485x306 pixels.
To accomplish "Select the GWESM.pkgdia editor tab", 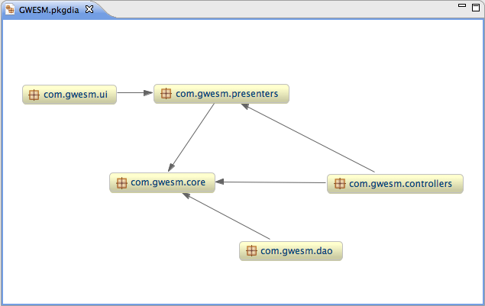I will point(50,10).
